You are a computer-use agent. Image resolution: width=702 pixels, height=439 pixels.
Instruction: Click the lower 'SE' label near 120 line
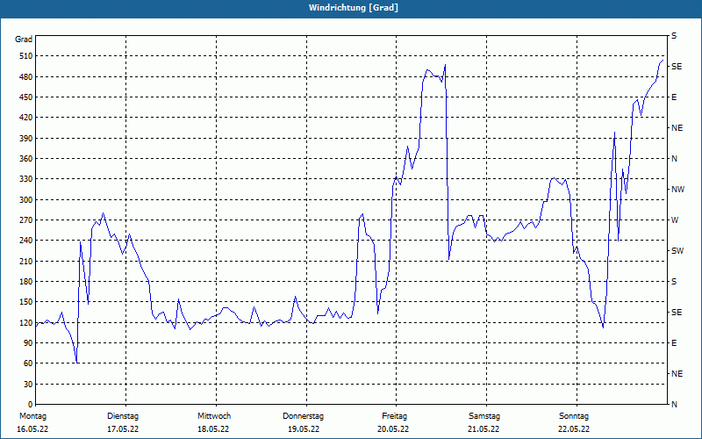click(677, 313)
